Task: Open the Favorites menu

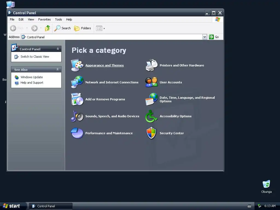Action: tap(45, 19)
